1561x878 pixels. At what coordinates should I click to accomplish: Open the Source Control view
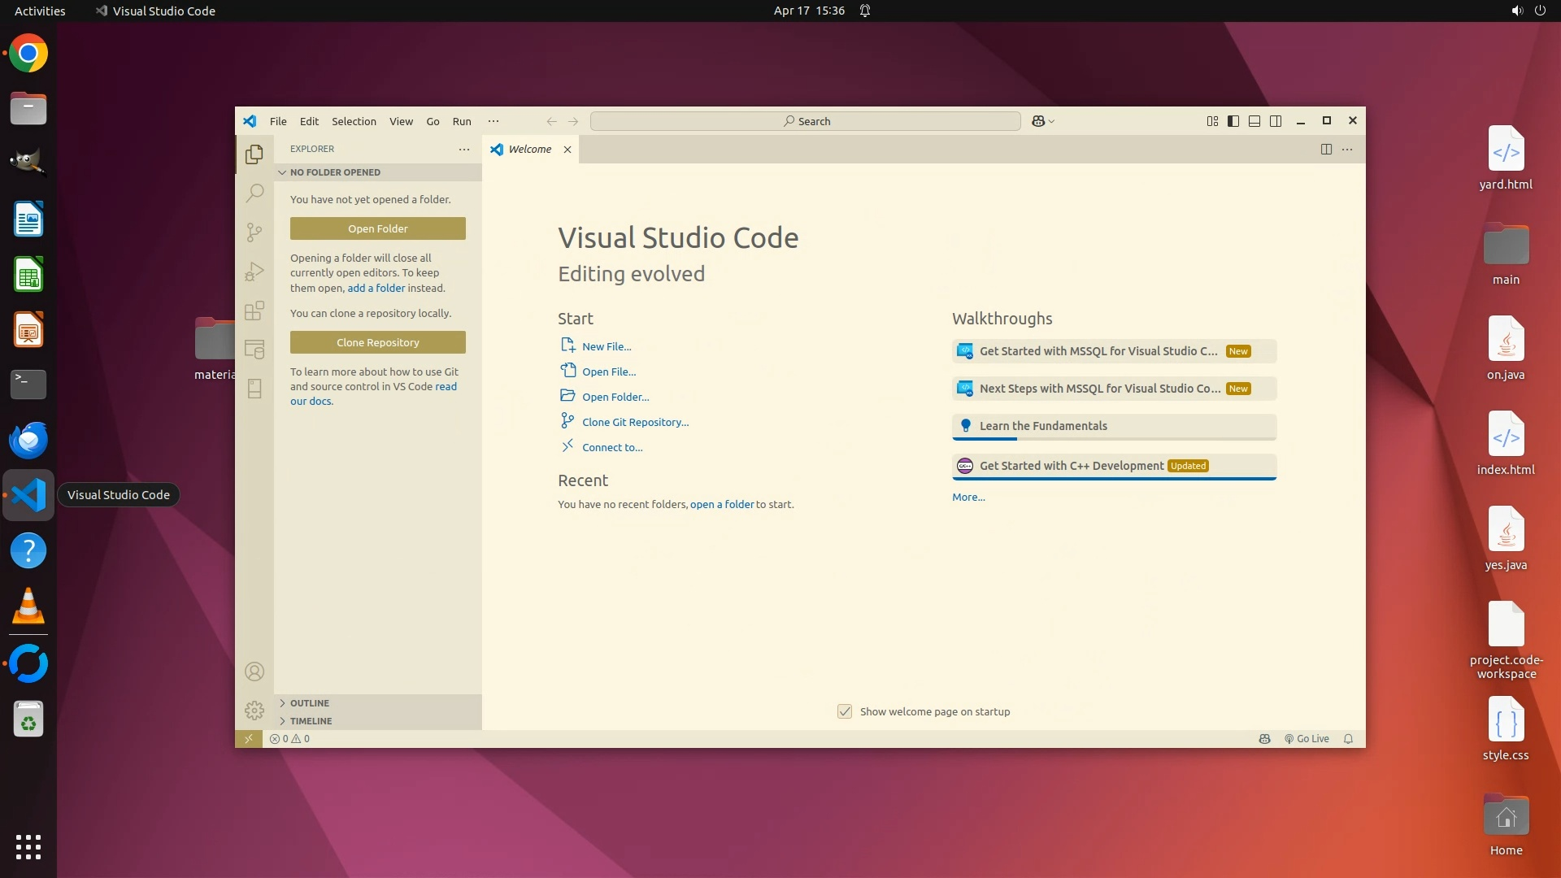[x=254, y=233]
